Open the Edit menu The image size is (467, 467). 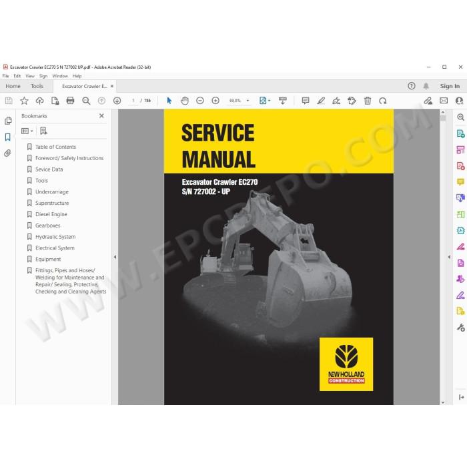[17, 76]
